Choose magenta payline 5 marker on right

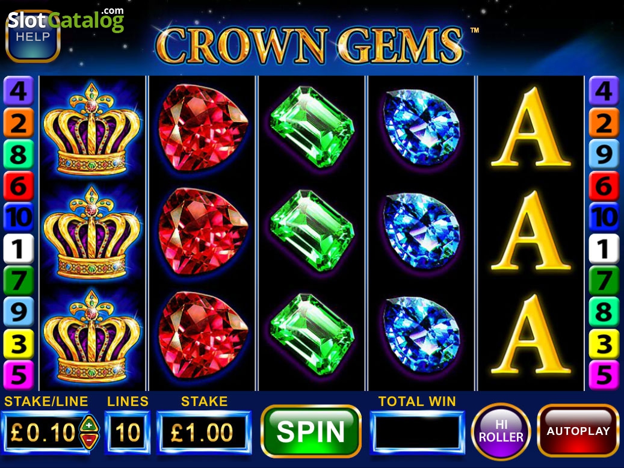tap(604, 375)
